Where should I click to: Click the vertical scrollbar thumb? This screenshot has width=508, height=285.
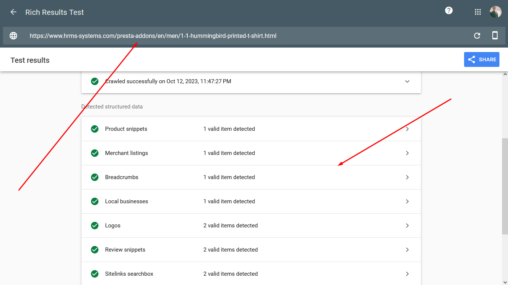(505, 186)
